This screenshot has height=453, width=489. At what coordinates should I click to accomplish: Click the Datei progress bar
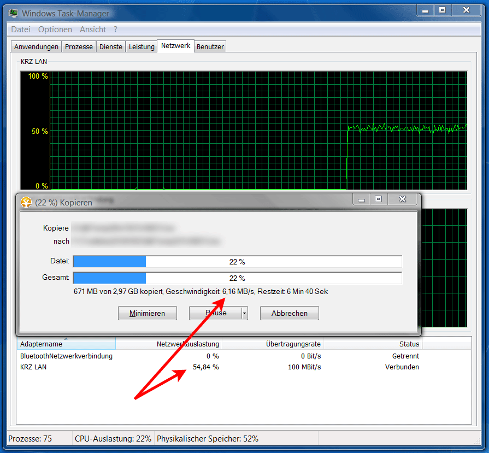tap(237, 262)
